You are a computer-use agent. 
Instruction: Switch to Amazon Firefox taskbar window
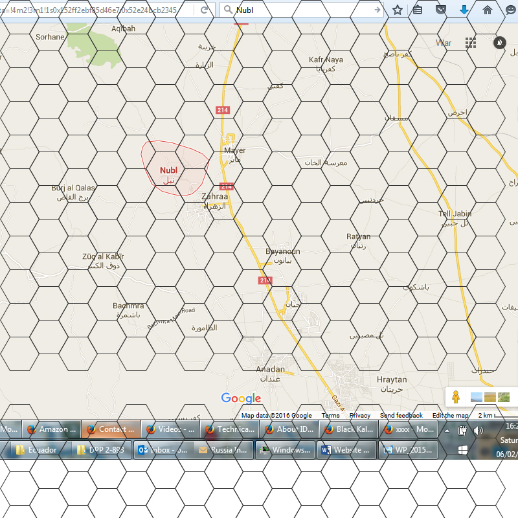52,429
